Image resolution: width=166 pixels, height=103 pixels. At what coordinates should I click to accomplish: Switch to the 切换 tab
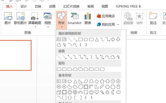coord(38,6)
